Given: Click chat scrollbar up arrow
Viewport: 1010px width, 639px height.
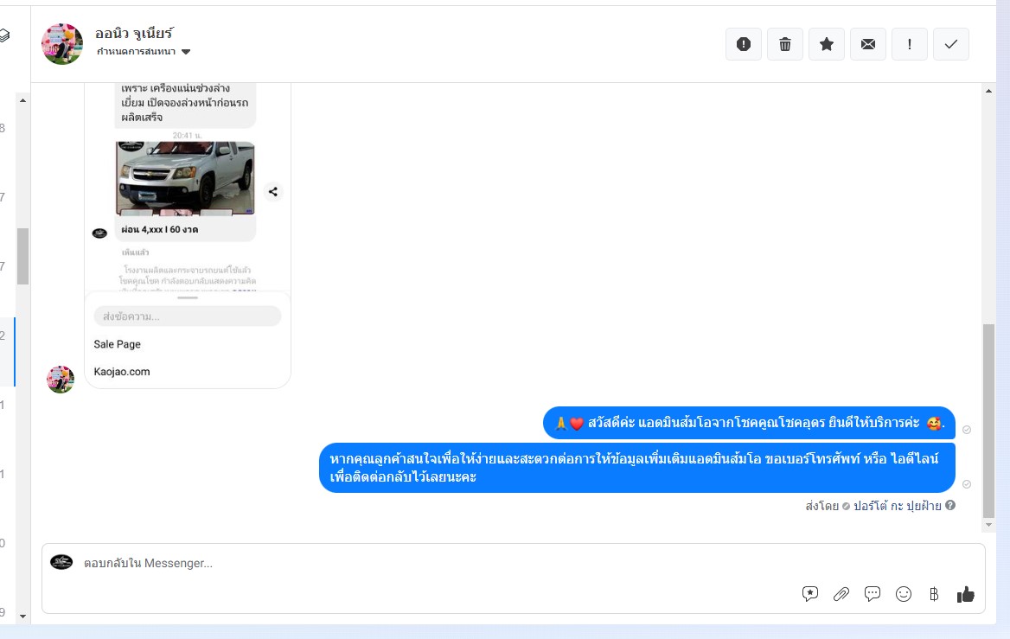Looking at the screenshot, I should pyautogui.click(x=988, y=91).
